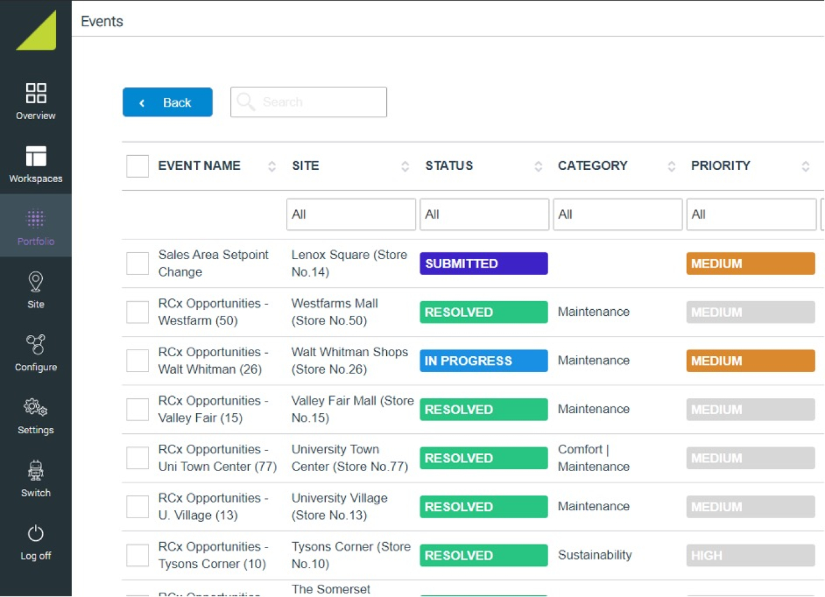Click the SUBMITTED status badge
The image size is (825, 597).
483,263
